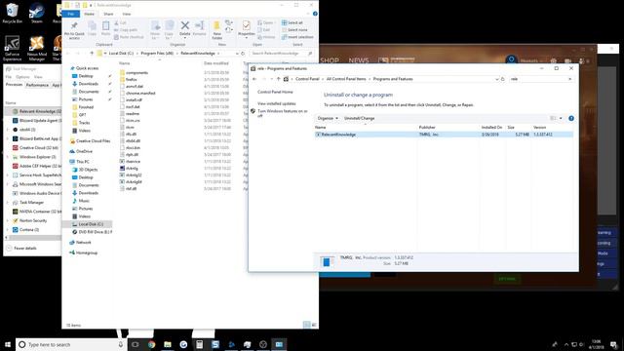The height and width of the screenshot is (351, 624).
Task: Expand Norton Security process in Task Manager
Action: coord(7,220)
